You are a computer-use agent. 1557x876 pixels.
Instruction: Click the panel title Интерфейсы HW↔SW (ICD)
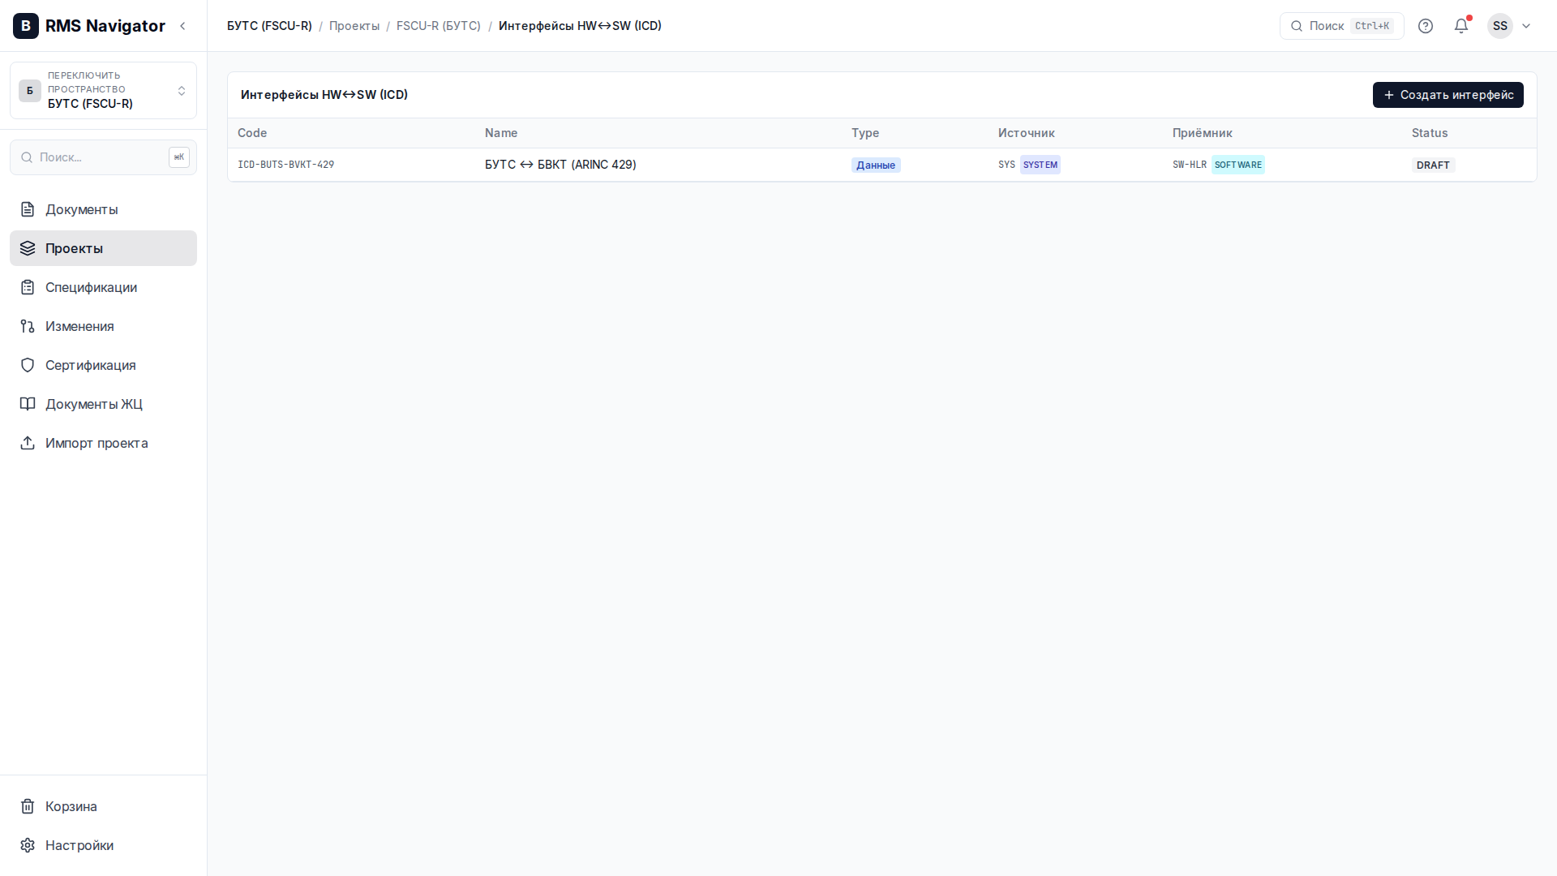pos(324,95)
